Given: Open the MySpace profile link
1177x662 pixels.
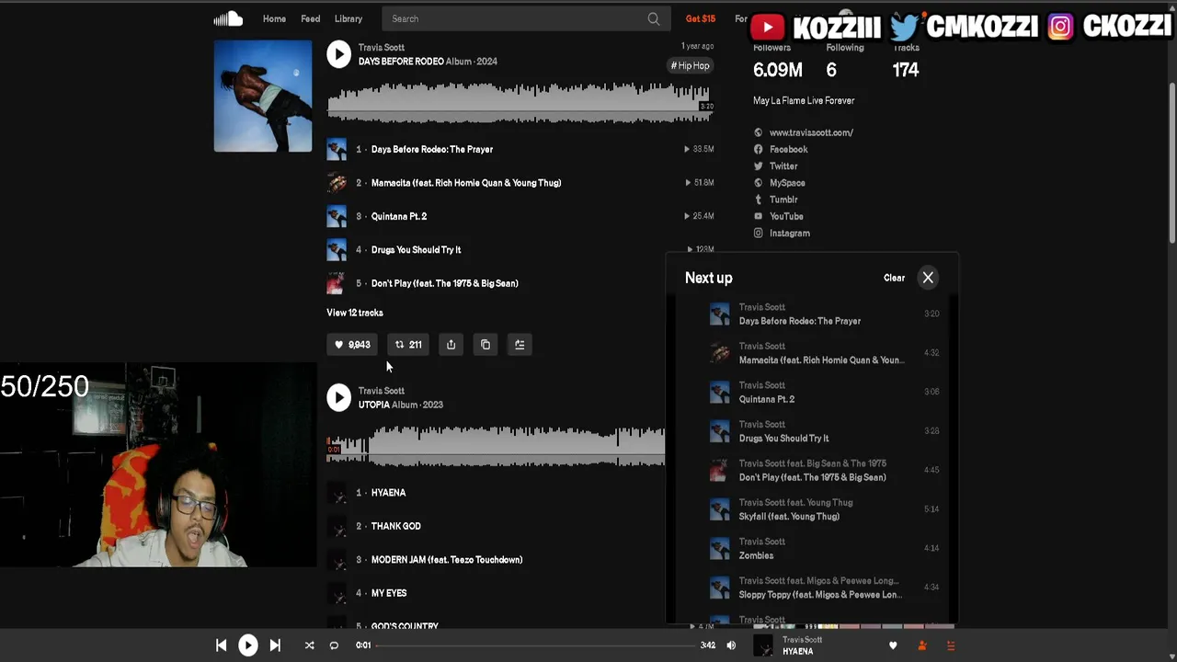Looking at the screenshot, I should coord(787,183).
